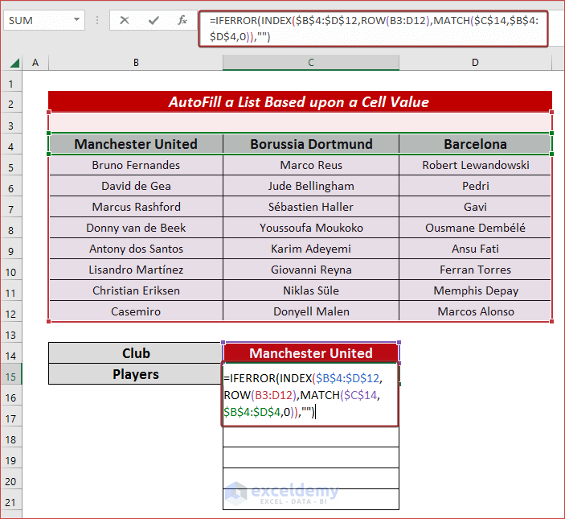Screen dimensions: 565x519
Task: Select column B header
Action: click(136, 63)
